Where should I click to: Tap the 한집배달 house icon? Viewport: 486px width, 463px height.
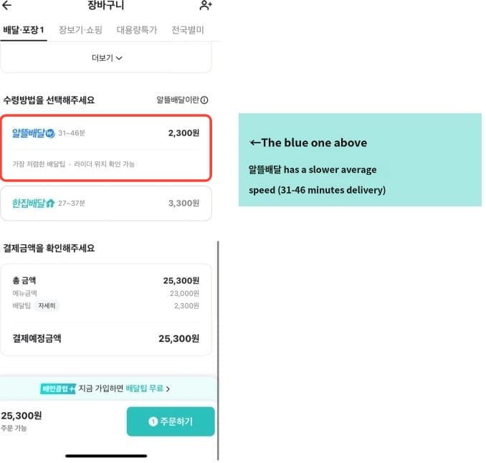click(50, 204)
